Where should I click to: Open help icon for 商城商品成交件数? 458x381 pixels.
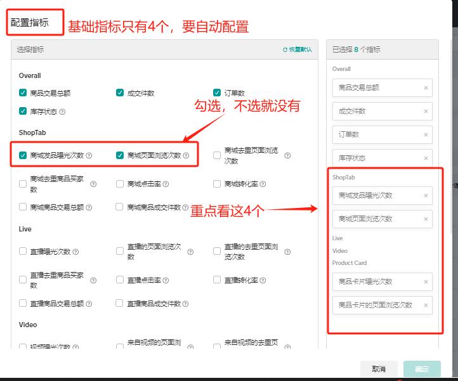[x=185, y=207]
